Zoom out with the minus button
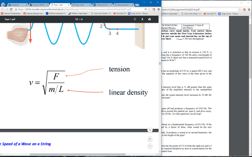Screen dimensions: 252x157 150,146
